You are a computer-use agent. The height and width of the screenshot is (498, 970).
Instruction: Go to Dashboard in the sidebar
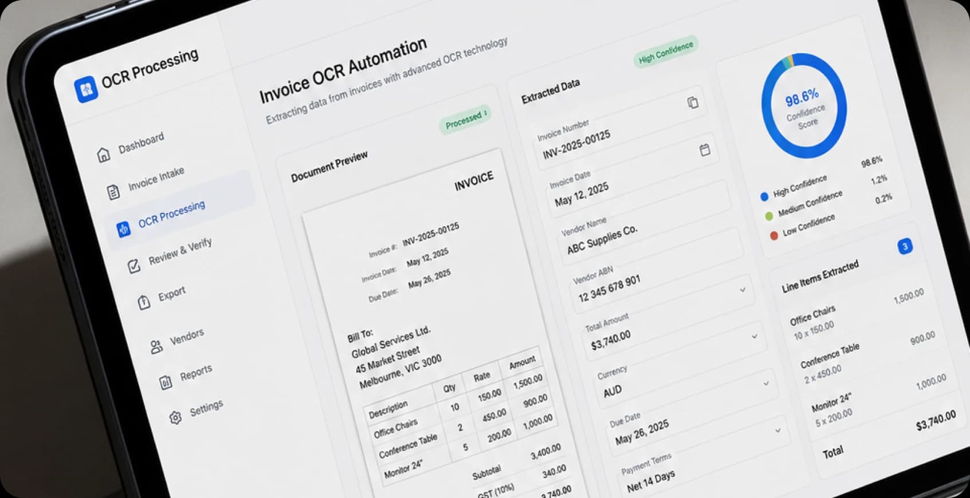141,142
